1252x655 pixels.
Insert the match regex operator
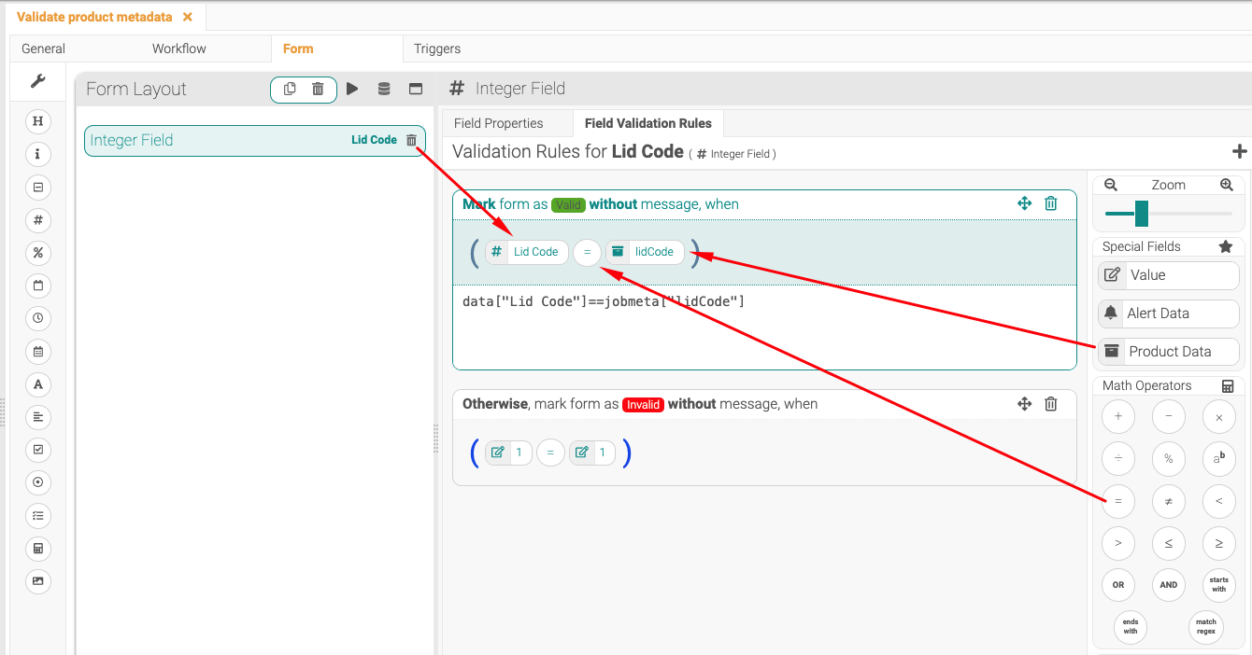[1206, 627]
